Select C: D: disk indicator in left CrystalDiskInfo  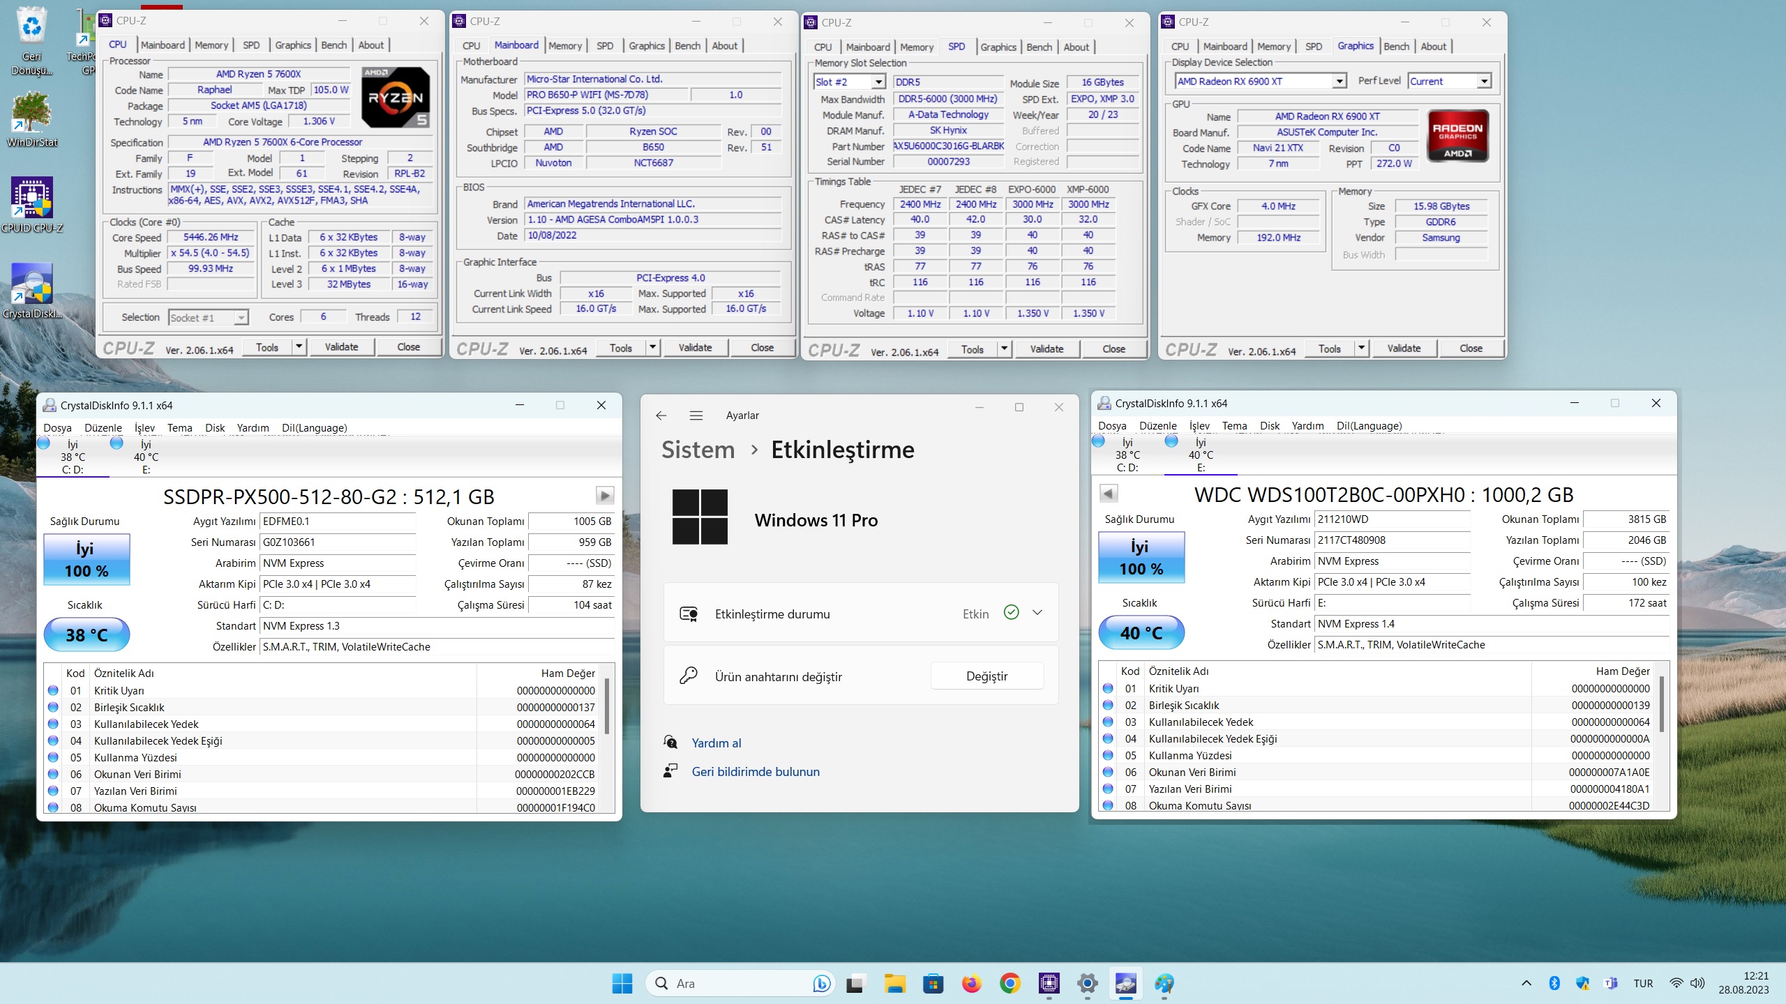pos(73,456)
